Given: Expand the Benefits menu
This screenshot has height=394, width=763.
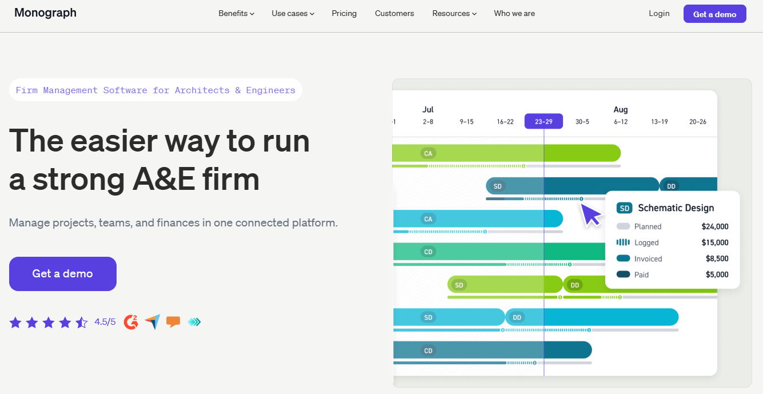Looking at the screenshot, I should (236, 13).
